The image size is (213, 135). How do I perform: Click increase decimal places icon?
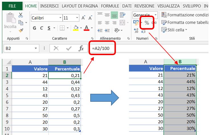click(x=136, y=31)
